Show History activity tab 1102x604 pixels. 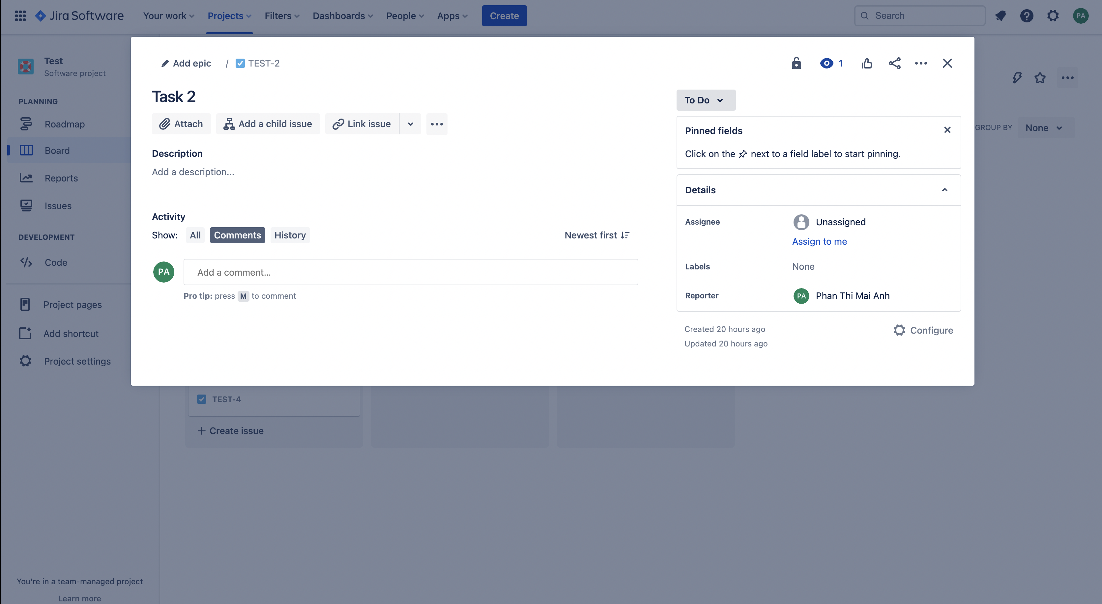(x=290, y=235)
